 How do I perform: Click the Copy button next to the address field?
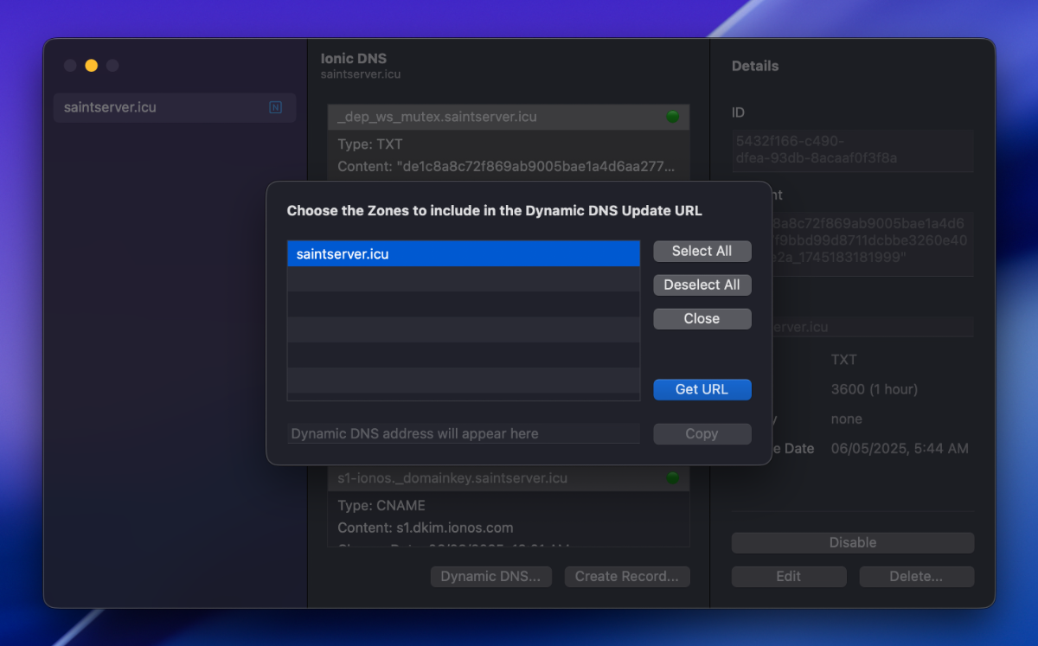702,433
